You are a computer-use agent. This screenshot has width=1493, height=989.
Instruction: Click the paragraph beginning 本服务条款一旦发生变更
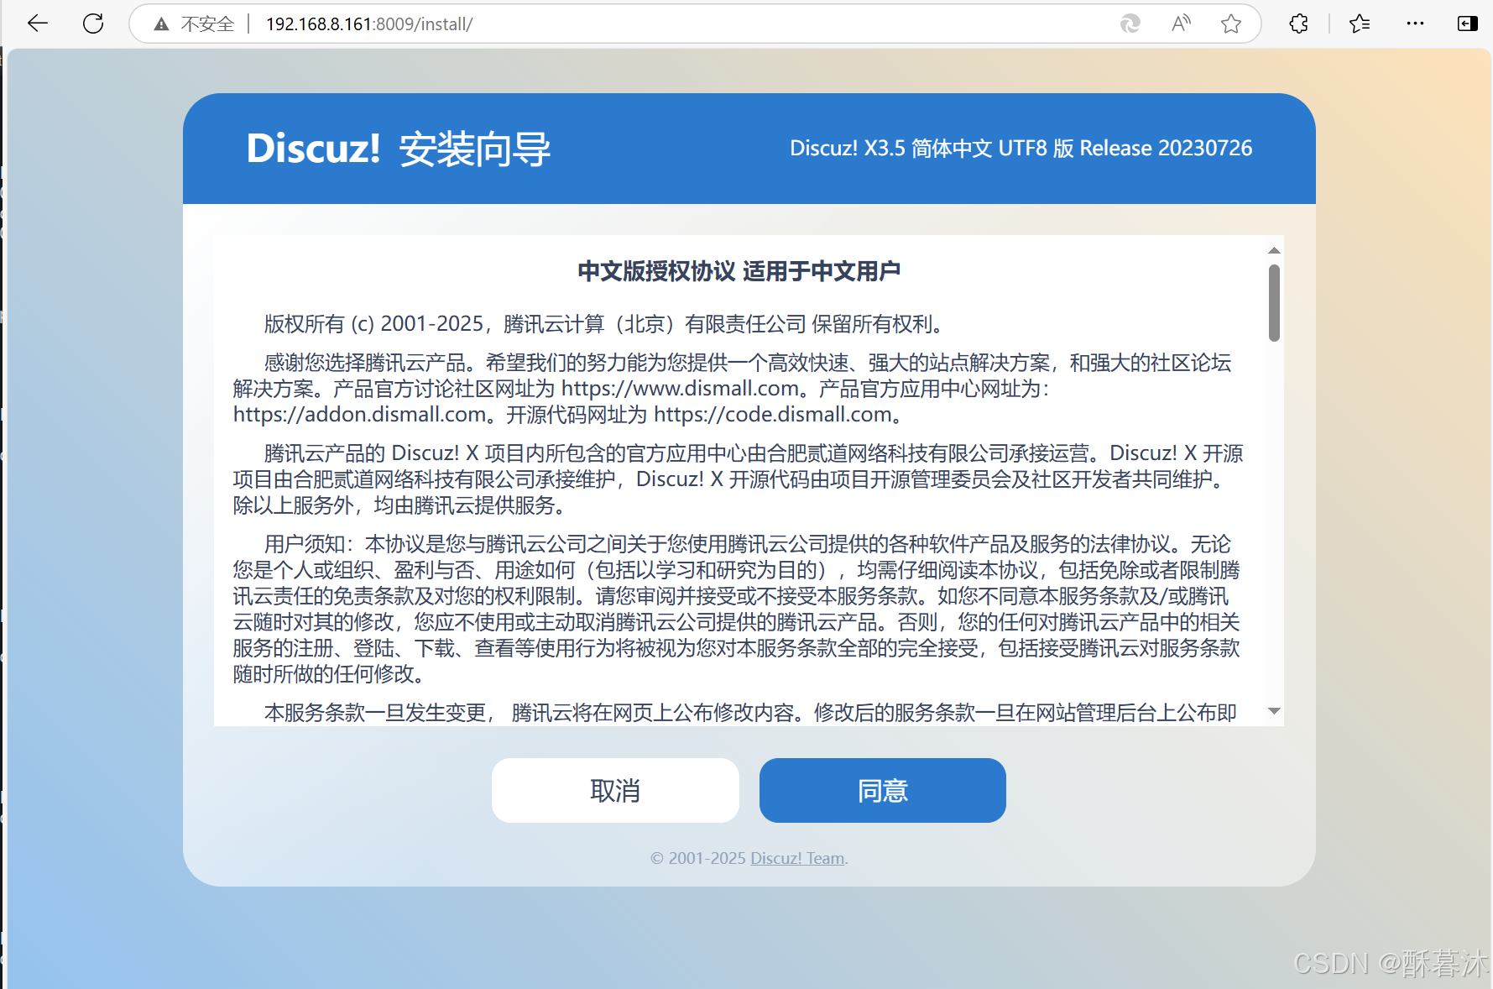coord(750,712)
